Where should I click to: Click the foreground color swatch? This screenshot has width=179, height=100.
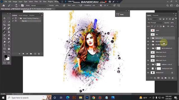(x=6, y=56)
